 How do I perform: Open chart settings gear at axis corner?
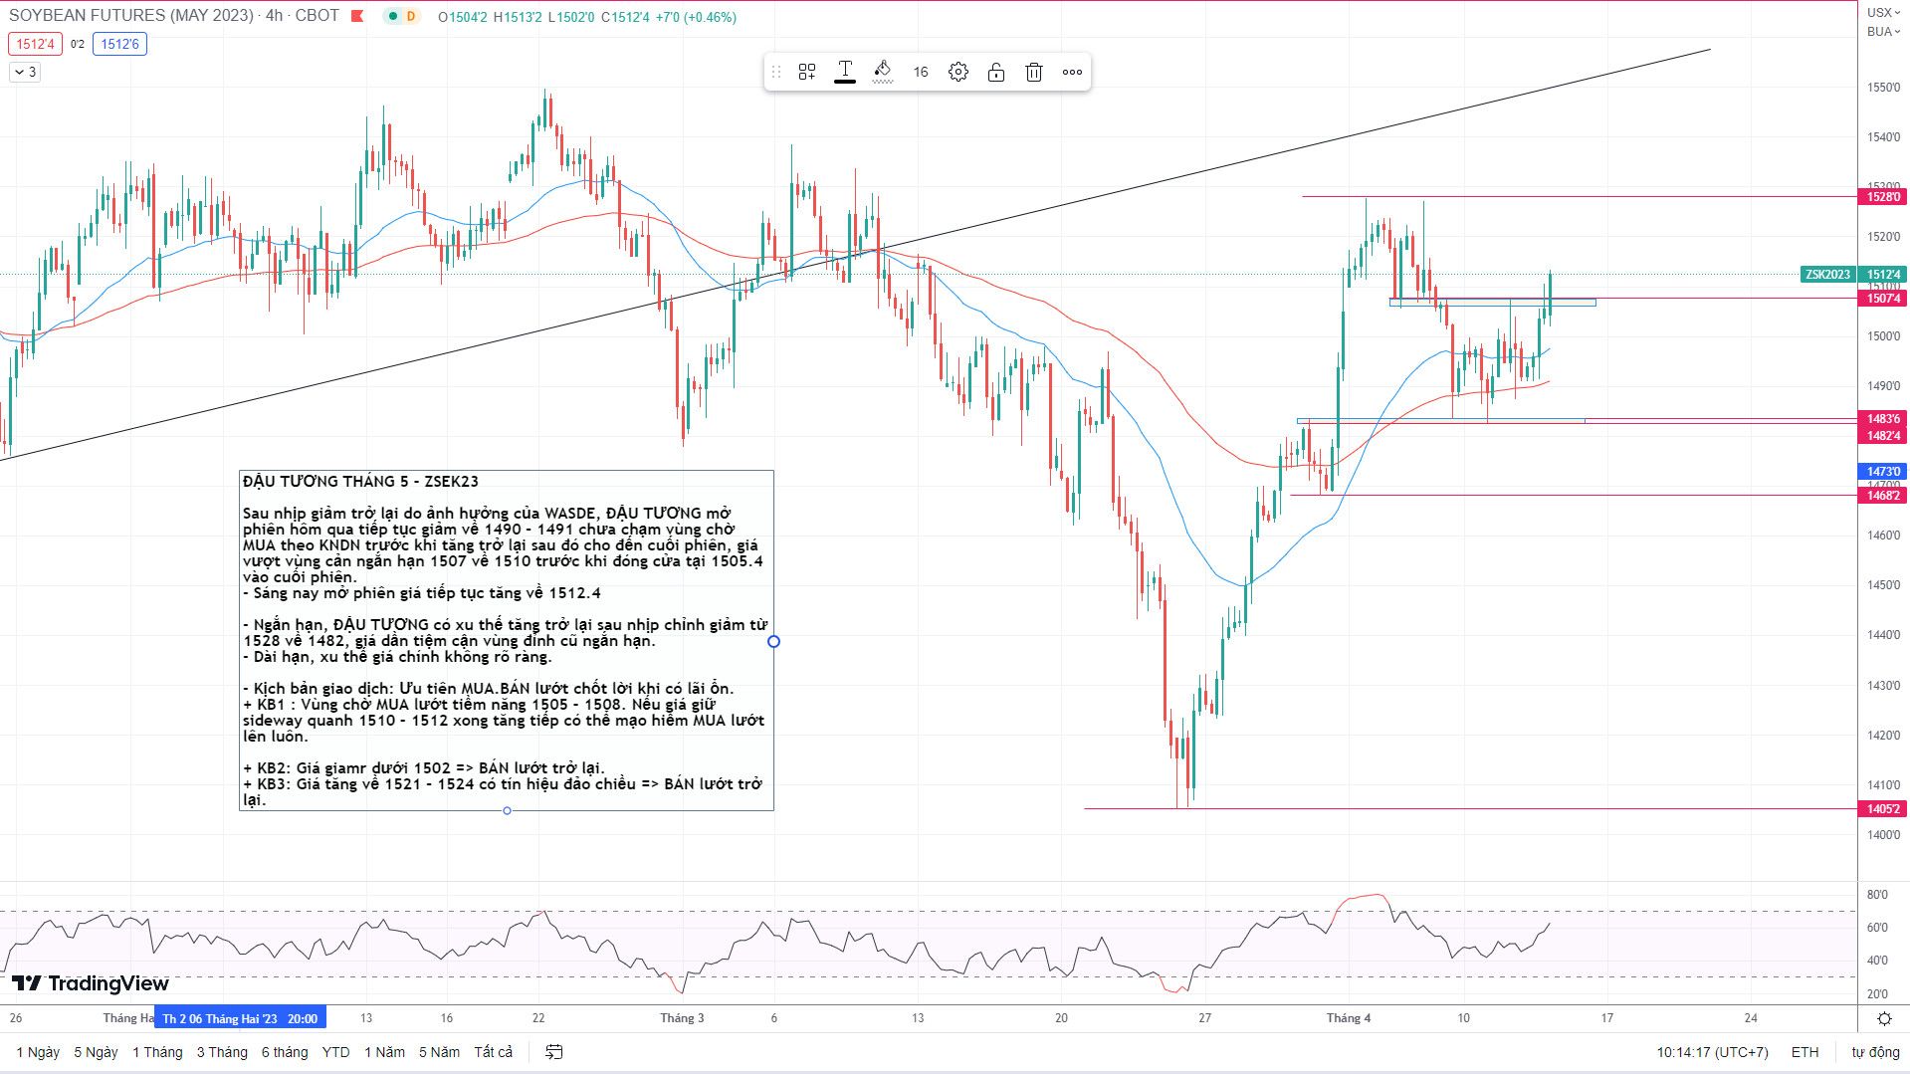[1884, 1018]
